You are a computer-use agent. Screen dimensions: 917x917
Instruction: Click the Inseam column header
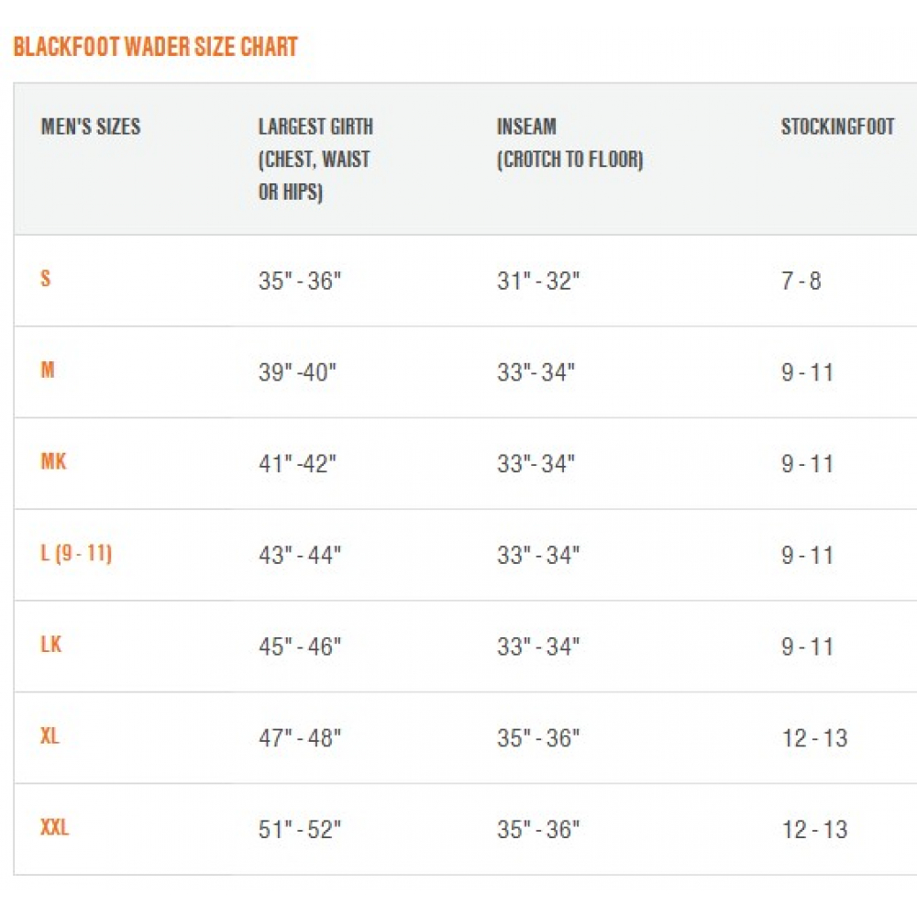pyautogui.click(x=570, y=143)
